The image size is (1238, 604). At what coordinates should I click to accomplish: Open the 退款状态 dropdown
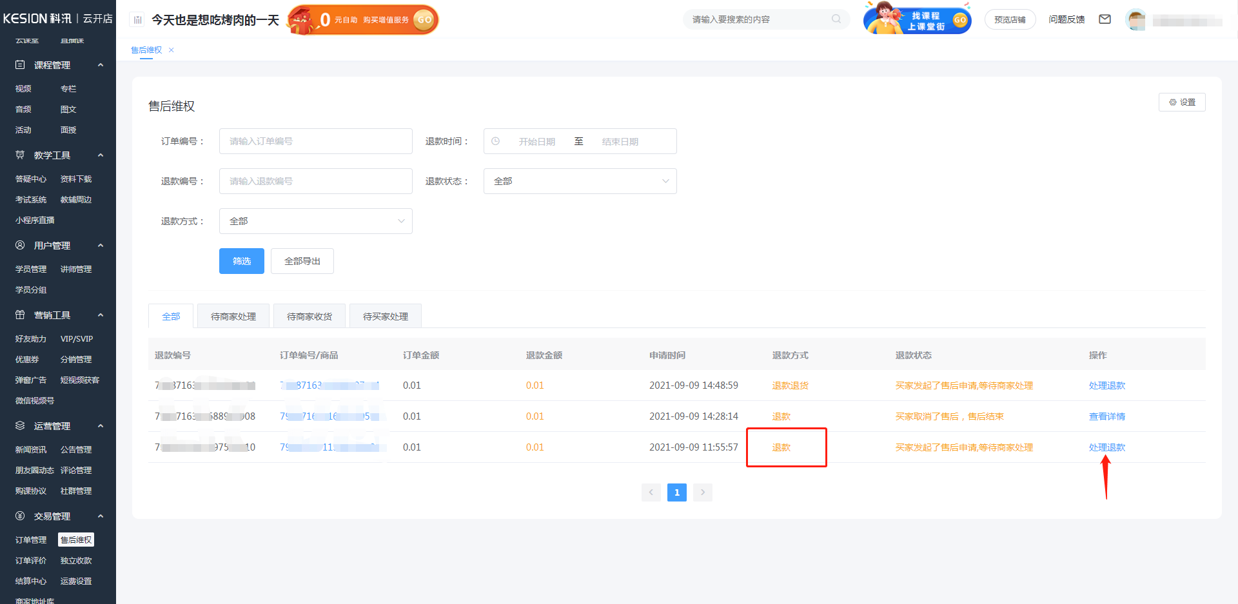[579, 181]
